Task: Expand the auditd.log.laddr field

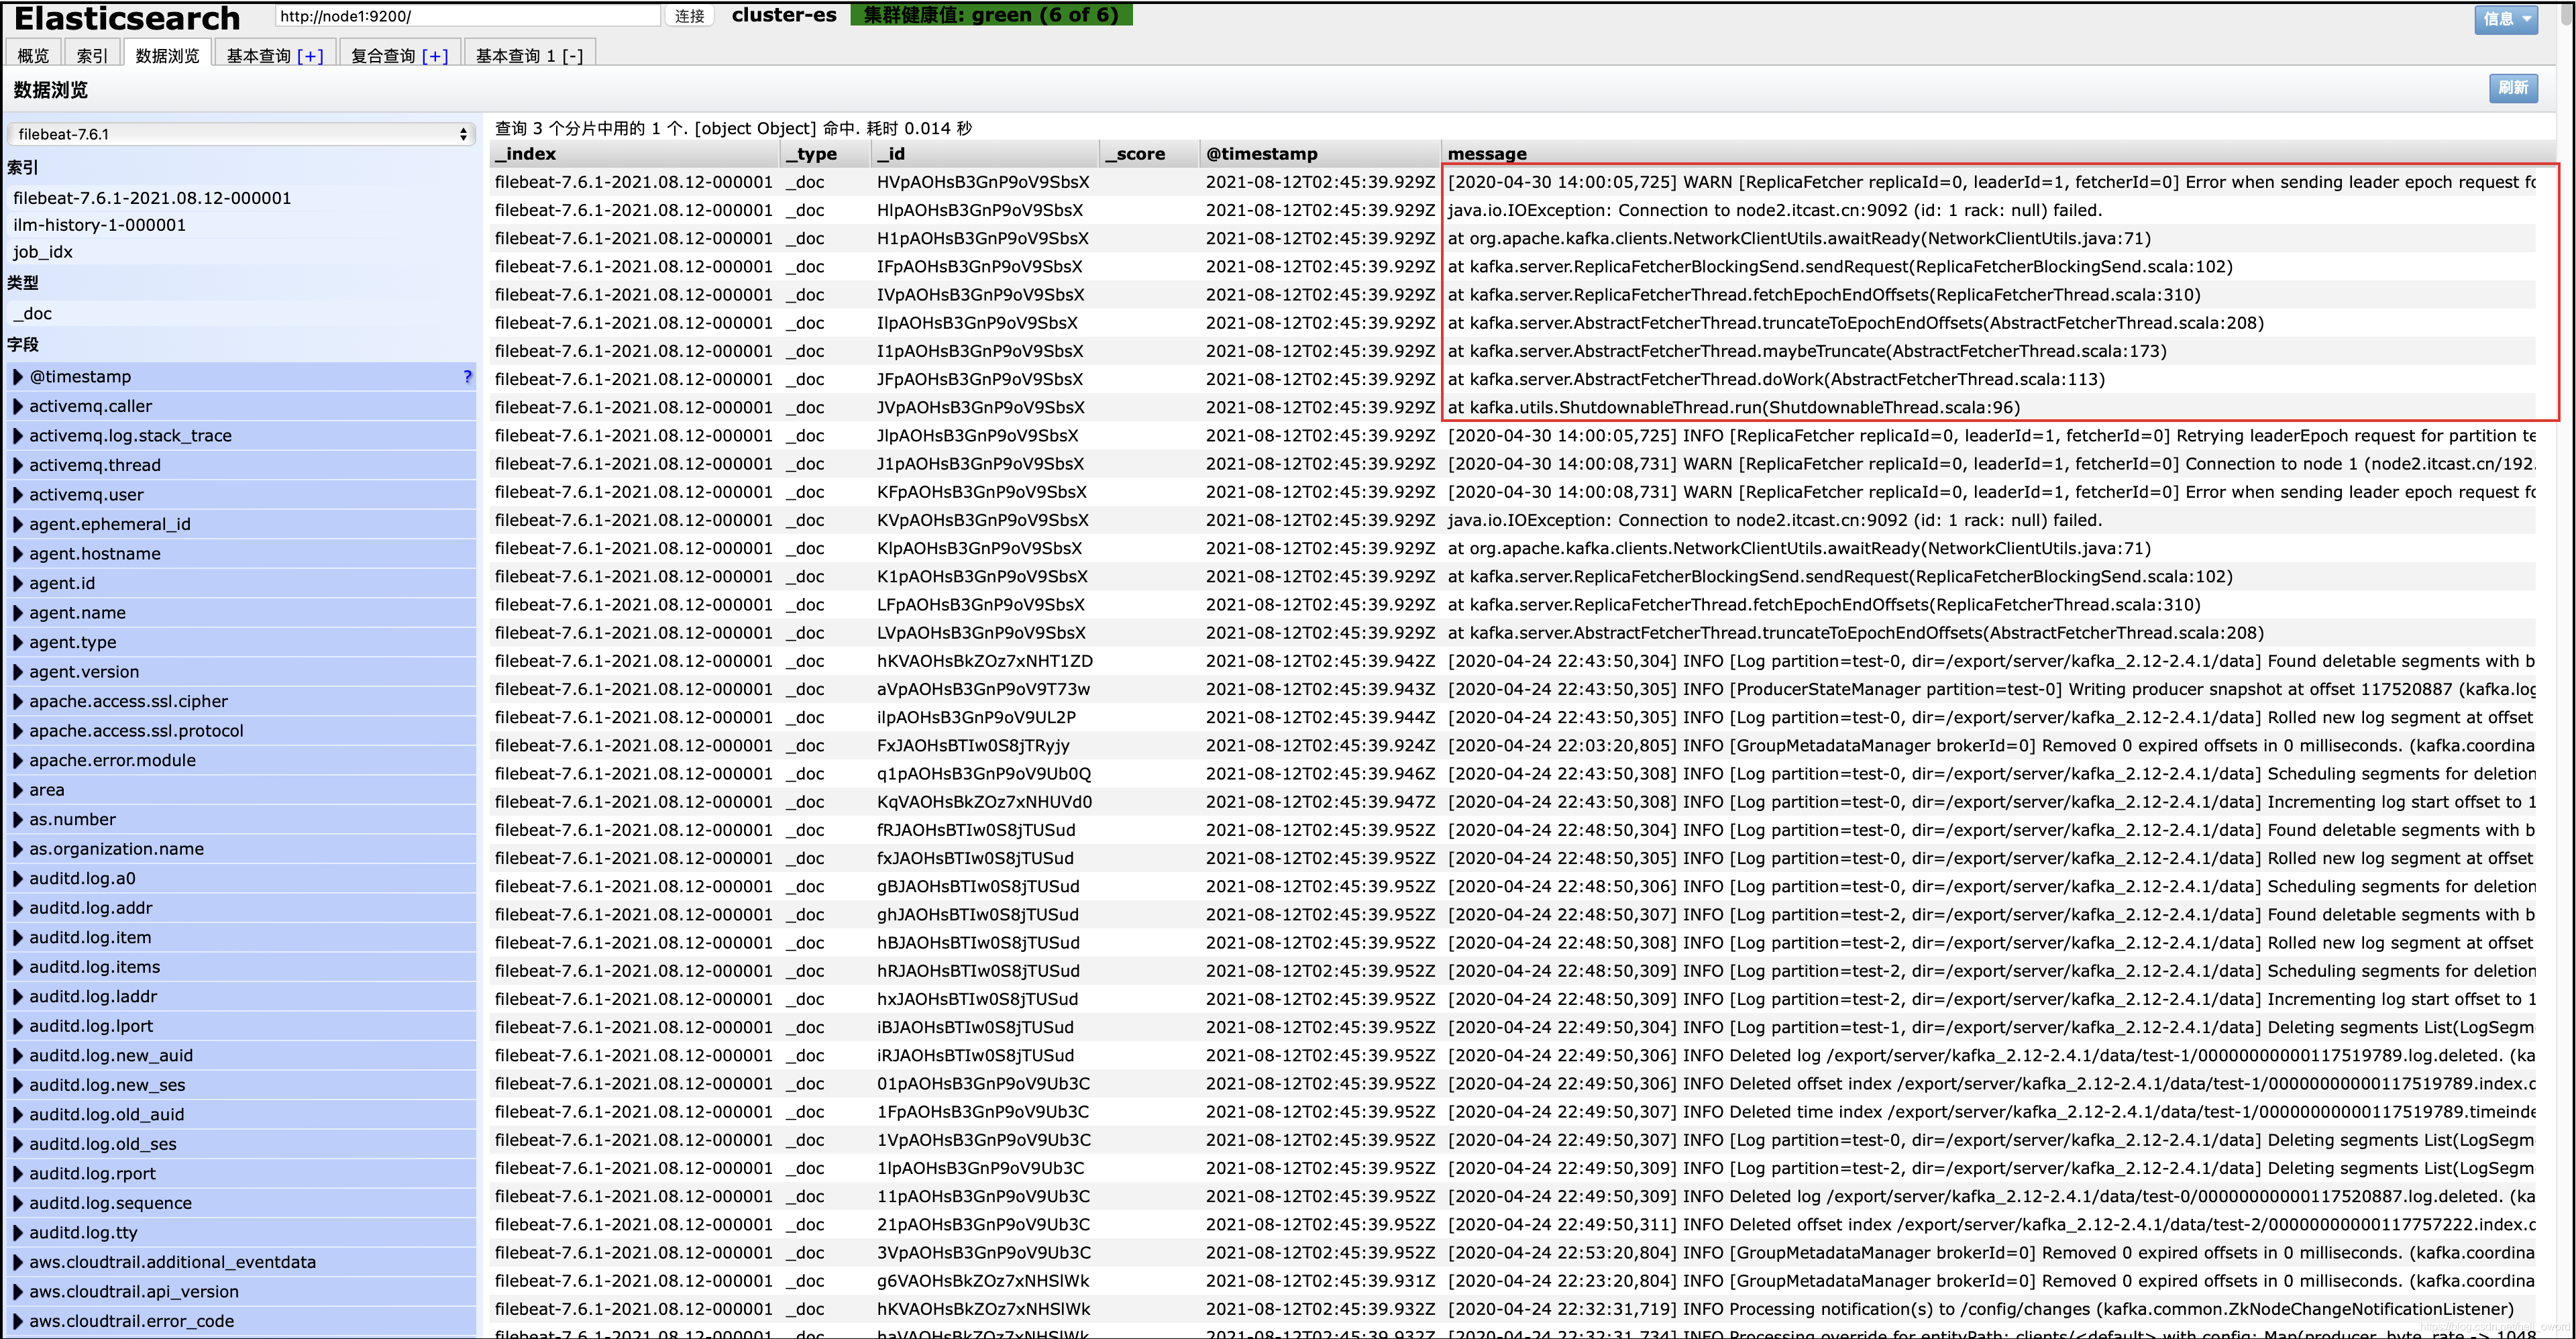Action: point(241,996)
